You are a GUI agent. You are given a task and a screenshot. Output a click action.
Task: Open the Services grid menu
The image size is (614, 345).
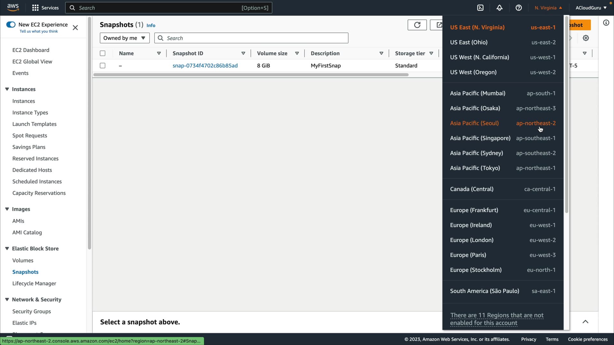click(x=45, y=8)
